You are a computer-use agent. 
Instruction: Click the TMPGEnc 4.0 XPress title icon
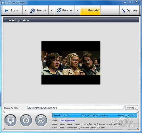click(x=3, y=3)
